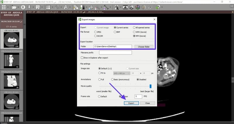The image size is (234, 124).
Task: Click the Choose folder button
Action: click(x=144, y=47)
